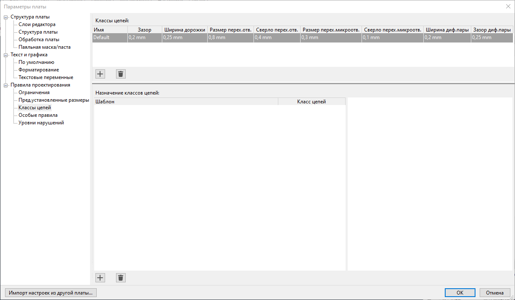
Task: Close the Параметры платы dialog
Action: tap(508, 6)
